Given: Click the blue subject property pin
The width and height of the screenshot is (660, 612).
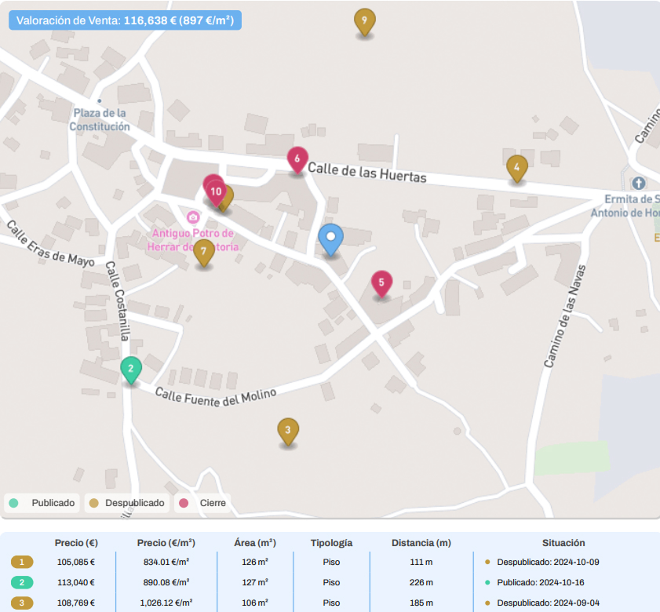Looking at the screenshot, I should coord(331,238).
